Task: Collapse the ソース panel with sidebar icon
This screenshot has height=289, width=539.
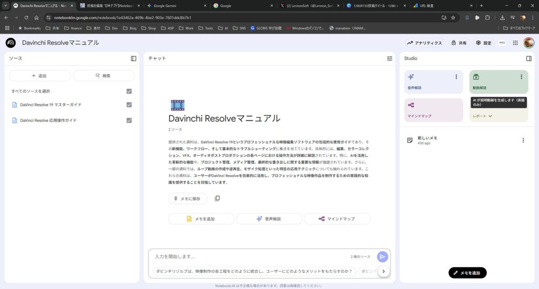Action: pos(134,58)
